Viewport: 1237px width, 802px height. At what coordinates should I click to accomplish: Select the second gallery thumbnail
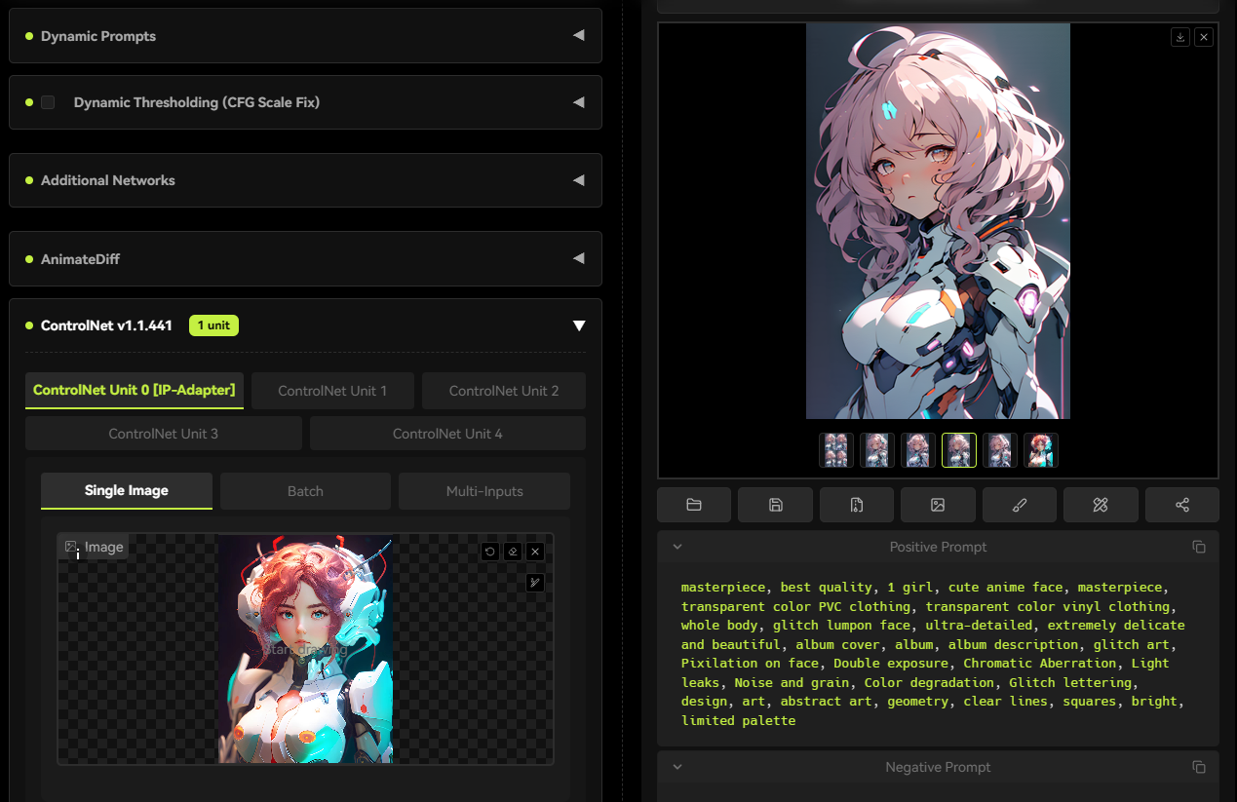click(x=877, y=450)
